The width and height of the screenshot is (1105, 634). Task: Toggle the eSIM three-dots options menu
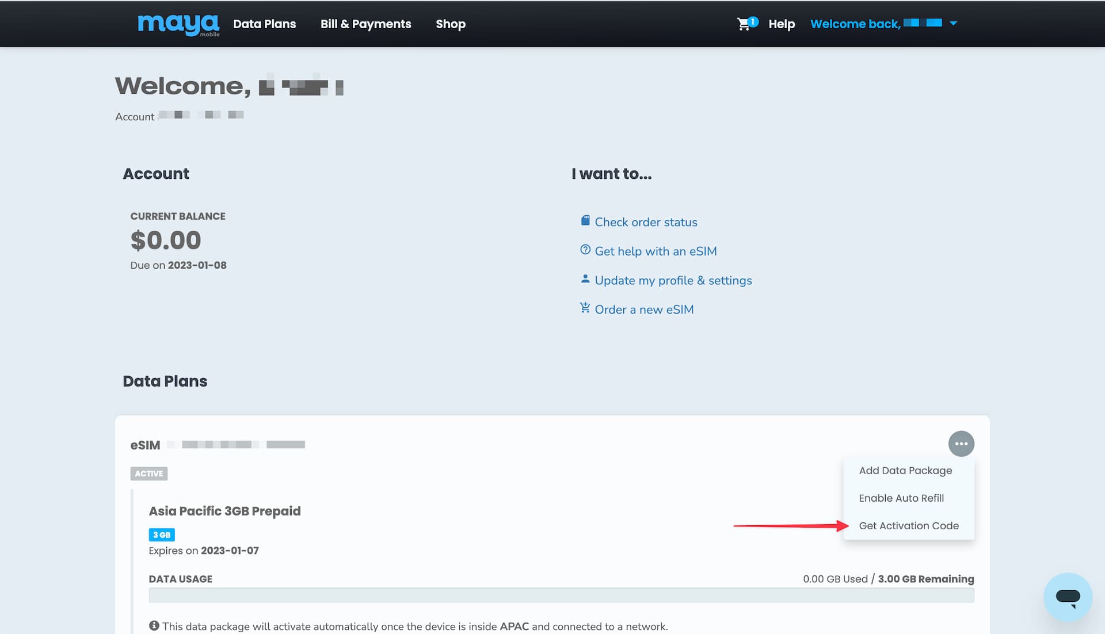(x=961, y=444)
